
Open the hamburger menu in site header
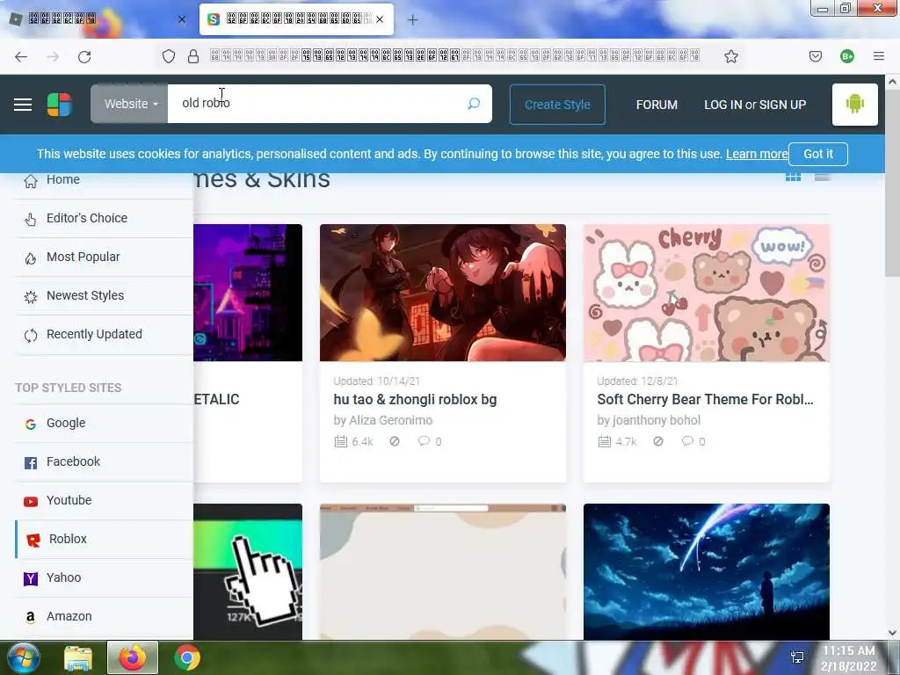click(x=23, y=105)
